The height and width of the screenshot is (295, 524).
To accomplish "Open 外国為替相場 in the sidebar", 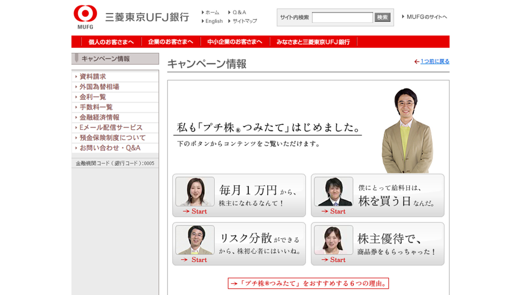I will coord(99,87).
